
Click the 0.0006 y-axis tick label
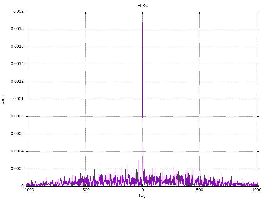(17, 134)
